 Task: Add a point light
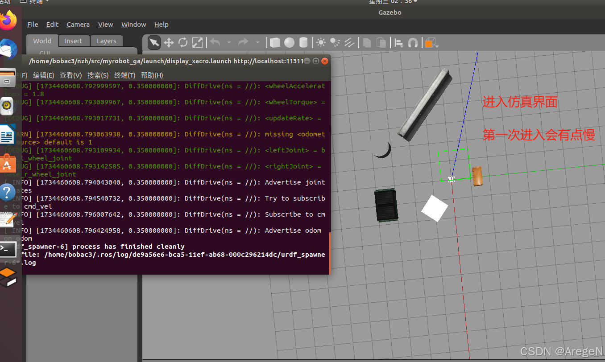click(321, 42)
